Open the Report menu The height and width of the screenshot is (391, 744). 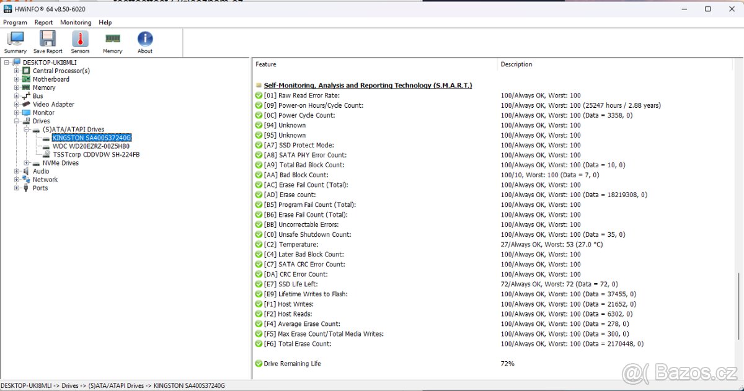[x=43, y=22]
